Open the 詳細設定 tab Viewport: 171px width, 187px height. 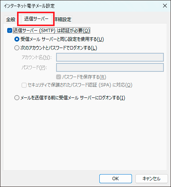click(63, 20)
